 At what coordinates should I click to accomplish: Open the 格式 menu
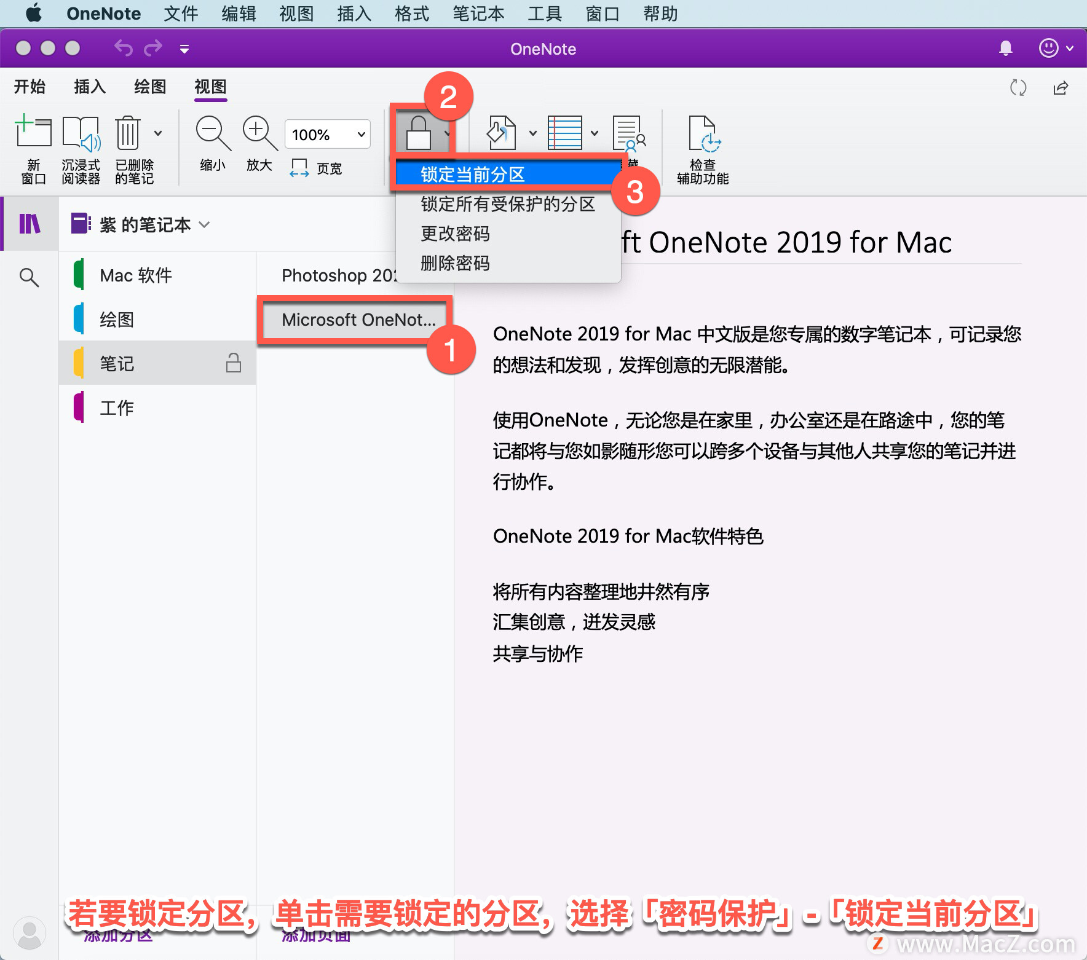(x=412, y=13)
